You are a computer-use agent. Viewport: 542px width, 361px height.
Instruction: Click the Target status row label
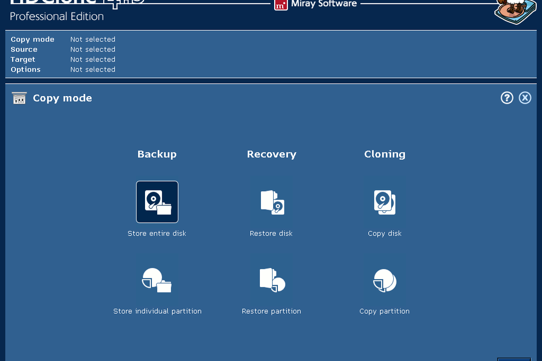click(x=23, y=60)
